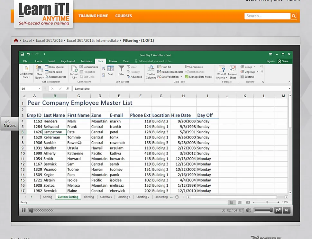The image size is (312, 239).
Task: Switch to the Formulas ribbon tab
Action: coord(86,61)
